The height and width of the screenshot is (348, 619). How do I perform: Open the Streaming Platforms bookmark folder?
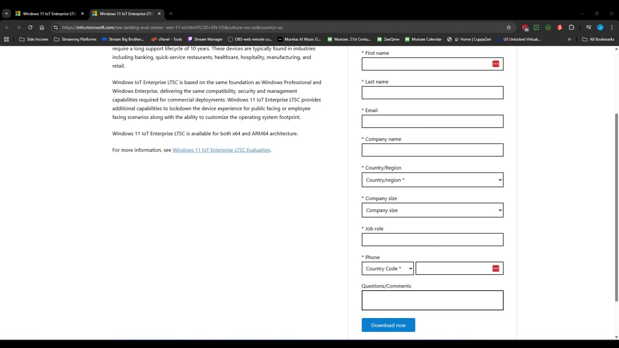click(75, 39)
